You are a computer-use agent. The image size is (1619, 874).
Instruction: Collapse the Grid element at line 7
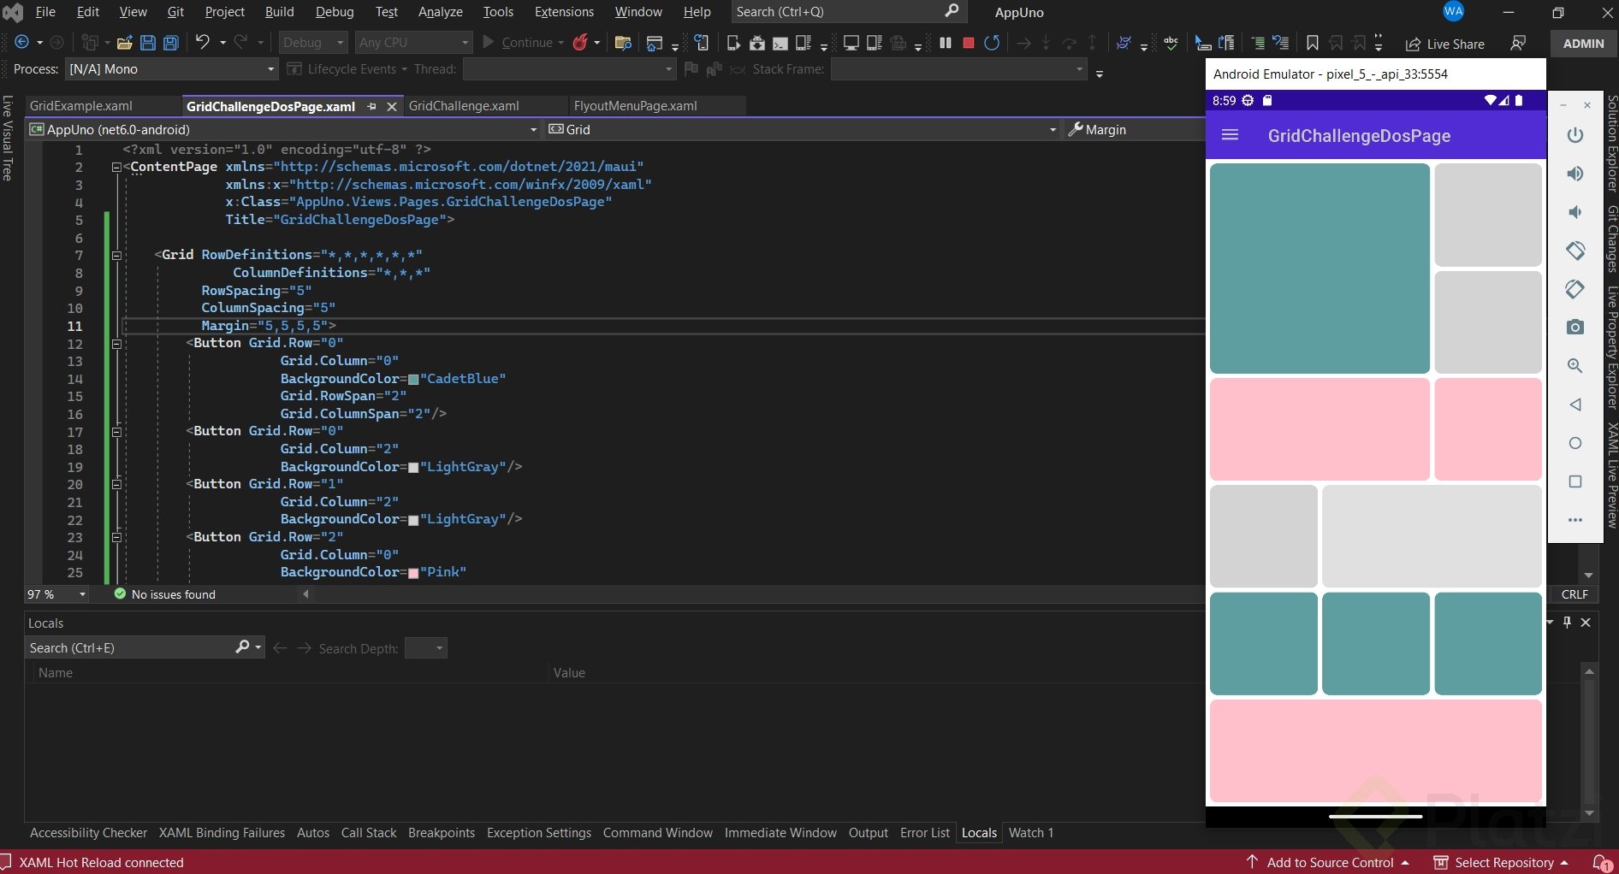116,255
